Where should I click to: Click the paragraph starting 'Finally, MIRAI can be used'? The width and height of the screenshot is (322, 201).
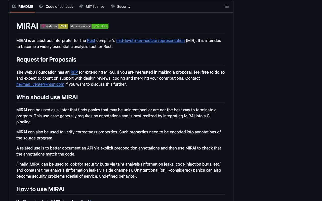tap(120, 170)
